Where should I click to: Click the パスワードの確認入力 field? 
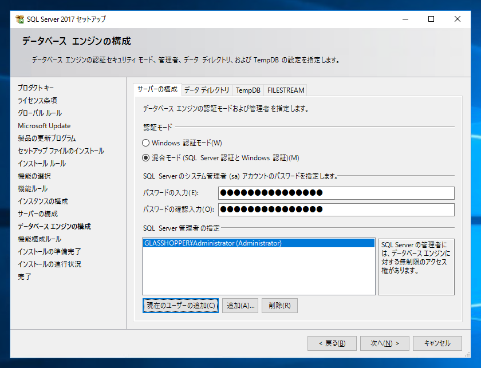tap(336, 209)
